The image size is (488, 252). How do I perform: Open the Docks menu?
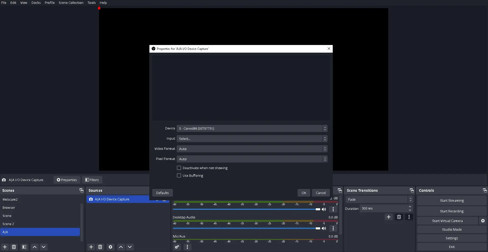click(36, 3)
